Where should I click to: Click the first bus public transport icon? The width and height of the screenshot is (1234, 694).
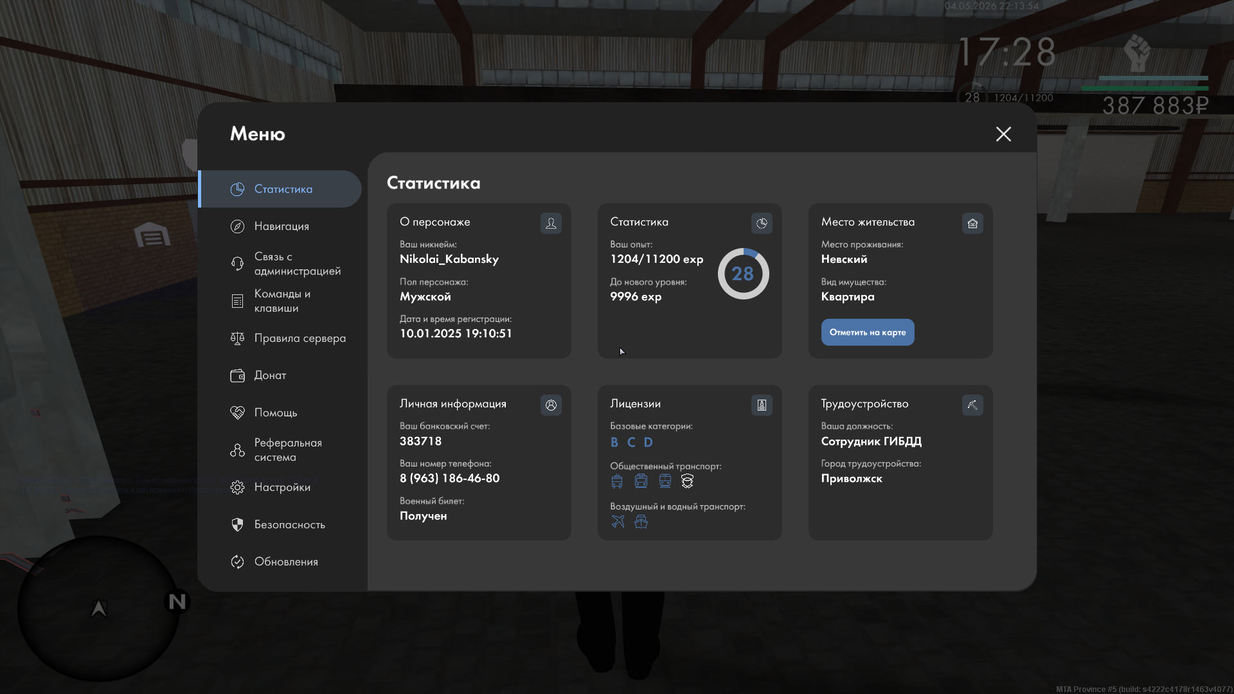[x=617, y=481]
